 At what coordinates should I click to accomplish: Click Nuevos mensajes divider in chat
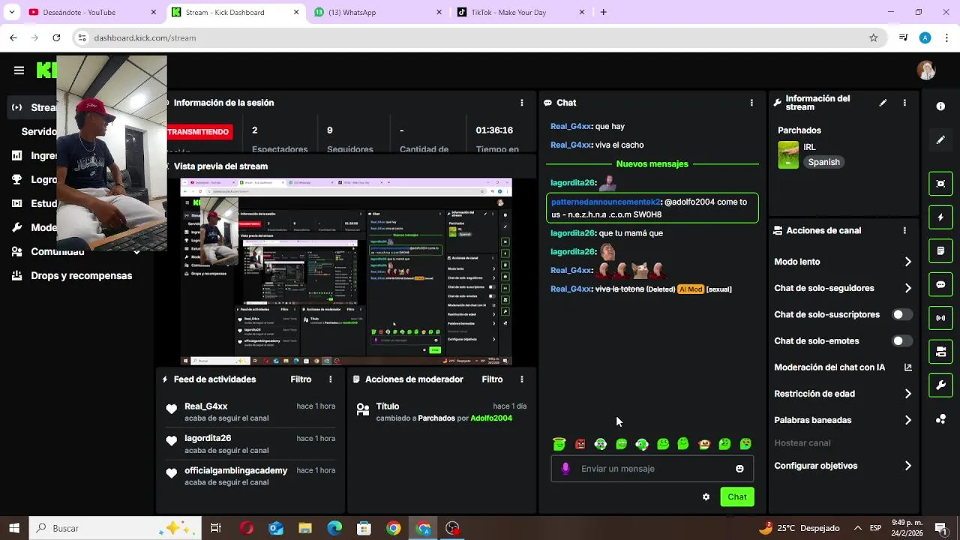(652, 164)
